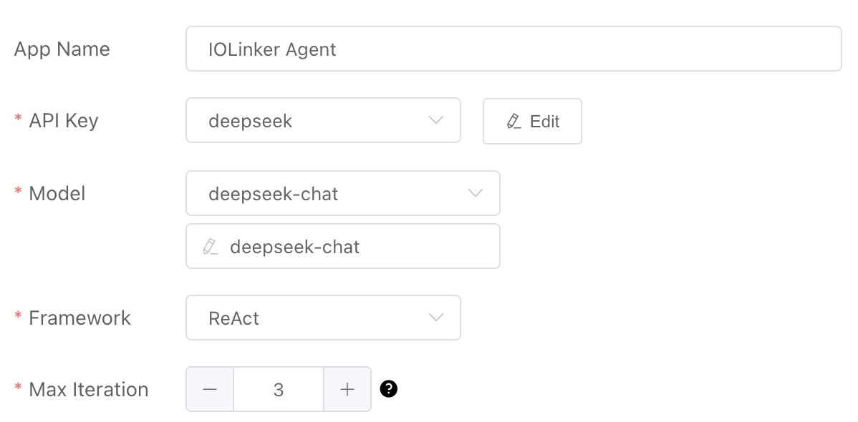Click the Framework label text
The width and height of the screenshot is (858, 422).
79,318
